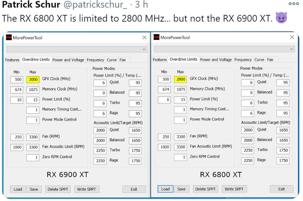The image size is (303, 201).
Task: Open Curve tab in RX 6900 XT window
Action: point(112,60)
